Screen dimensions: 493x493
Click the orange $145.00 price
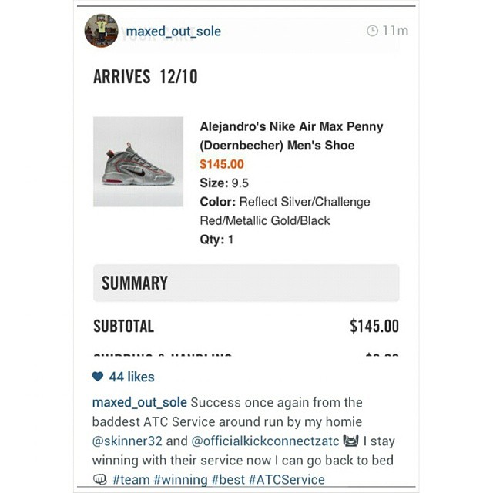pos(222,164)
